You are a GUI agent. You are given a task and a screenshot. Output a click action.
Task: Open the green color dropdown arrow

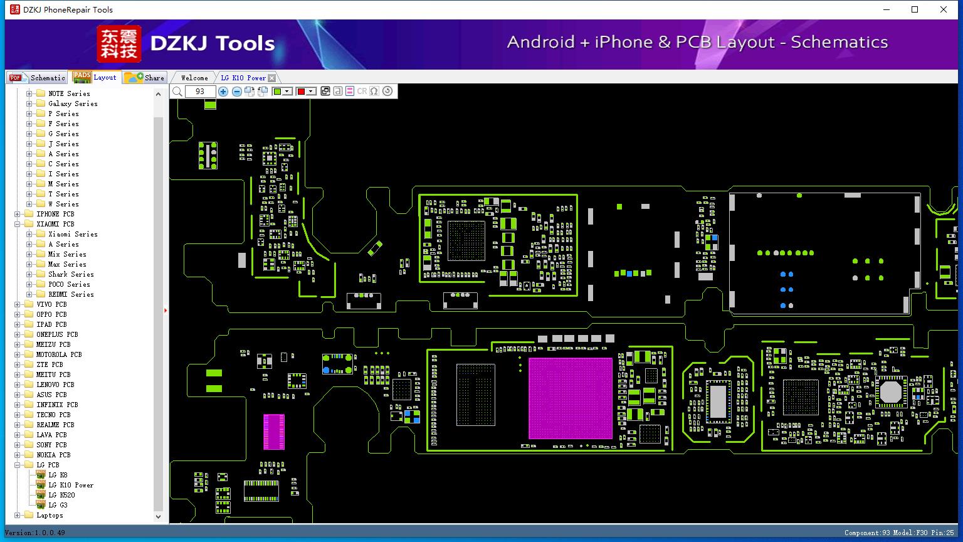(x=287, y=92)
